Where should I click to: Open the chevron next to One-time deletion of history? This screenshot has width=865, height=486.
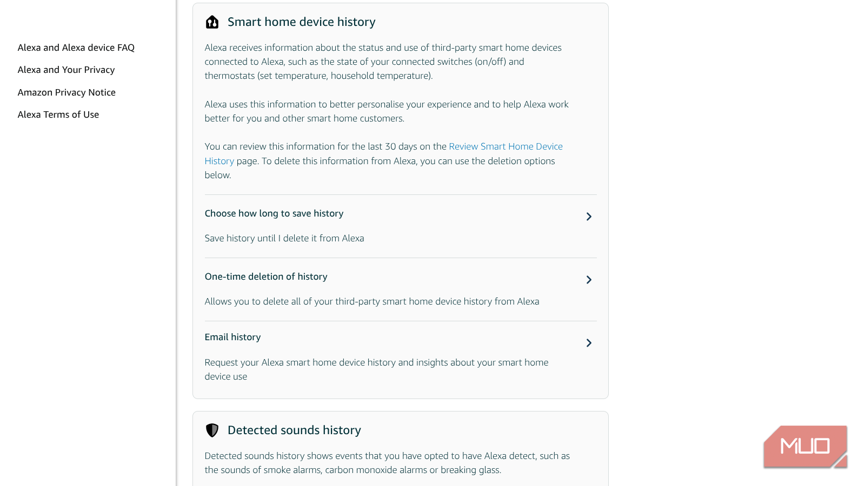click(x=589, y=280)
